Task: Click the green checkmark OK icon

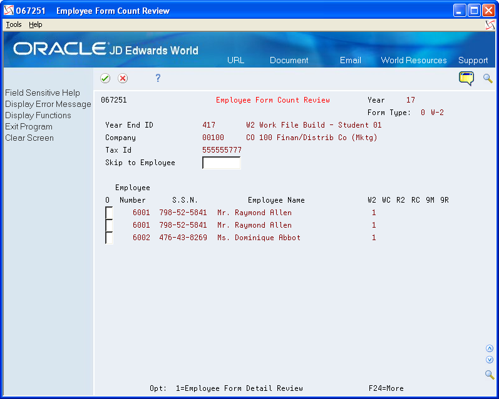Action: point(105,78)
